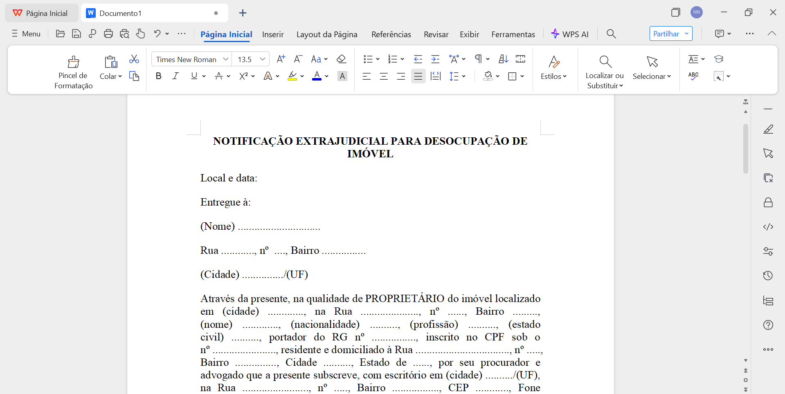Toggle Underline formatting
Image resolution: width=785 pixels, height=394 pixels.
click(194, 76)
